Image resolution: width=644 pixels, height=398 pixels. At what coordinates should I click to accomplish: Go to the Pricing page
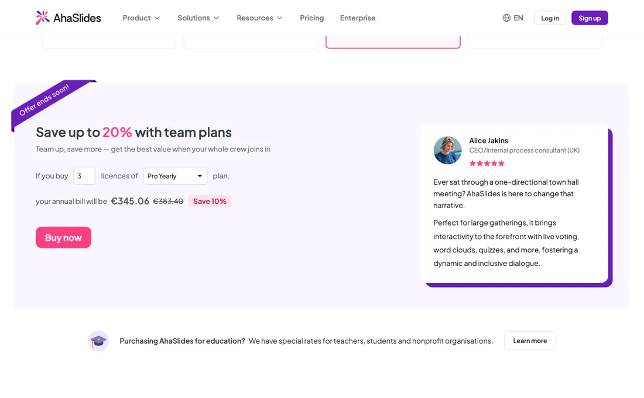click(311, 18)
